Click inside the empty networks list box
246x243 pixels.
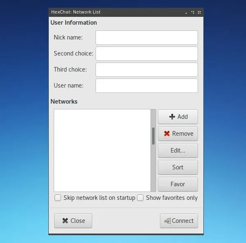tap(102, 150)
